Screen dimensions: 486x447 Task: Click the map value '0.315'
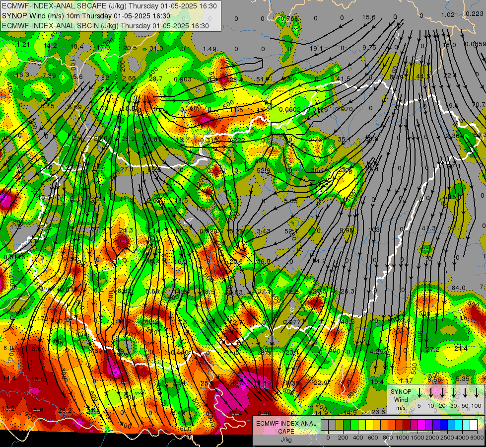click(209, 140)
